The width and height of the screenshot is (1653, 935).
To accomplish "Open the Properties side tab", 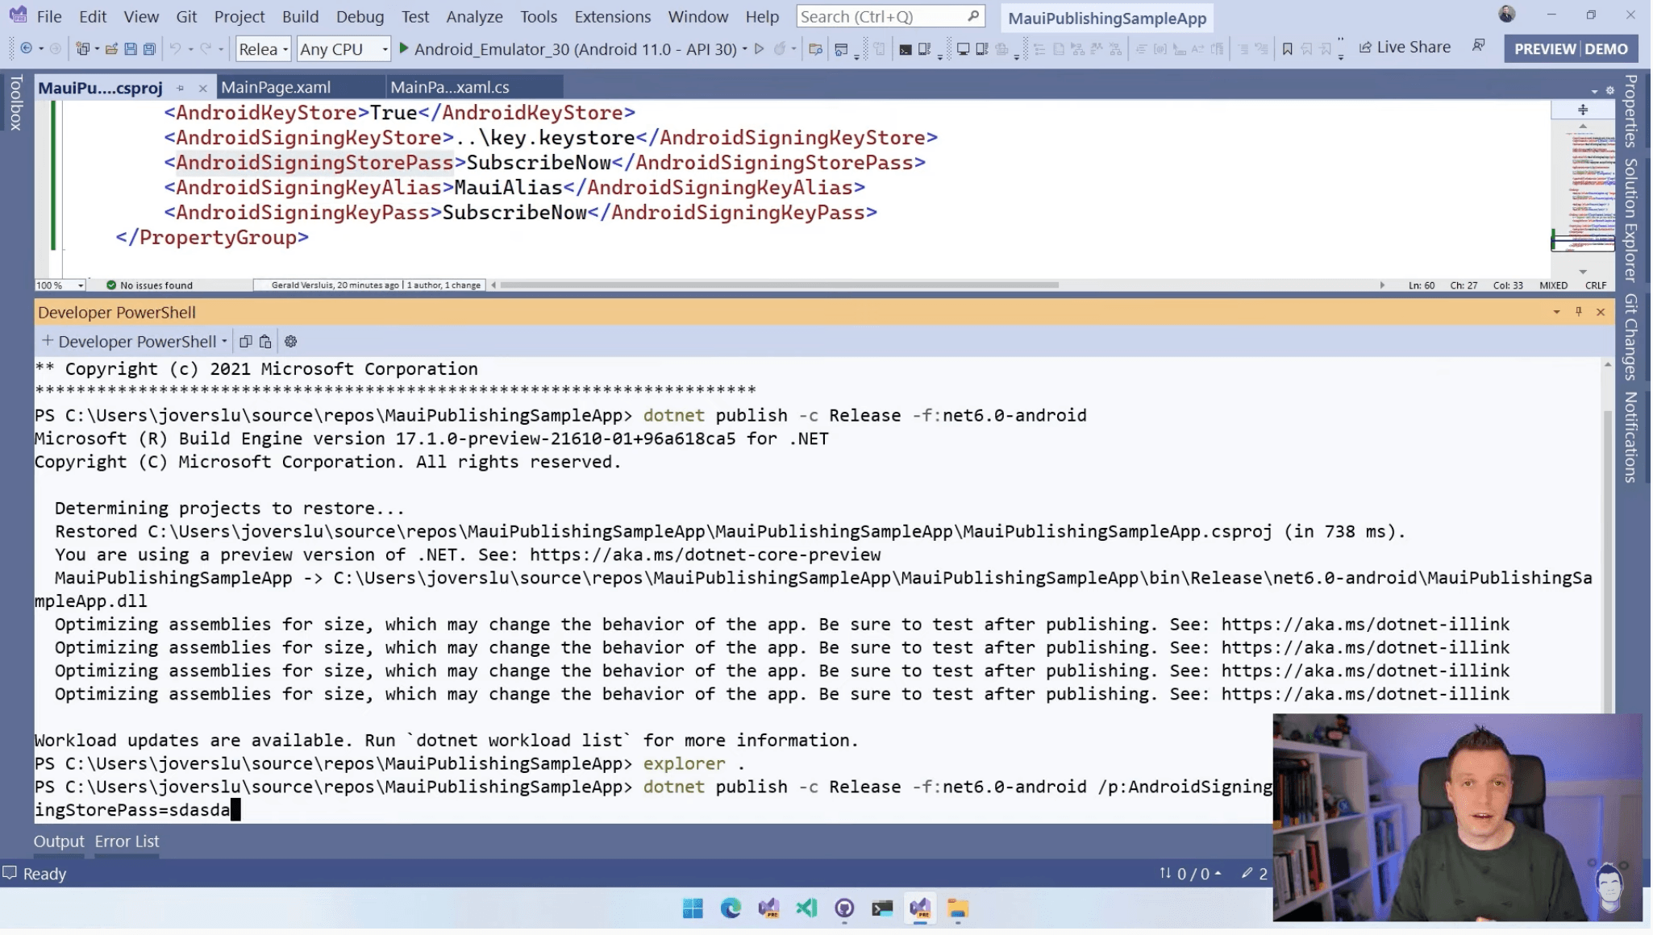I will [x=1630, y=110].
